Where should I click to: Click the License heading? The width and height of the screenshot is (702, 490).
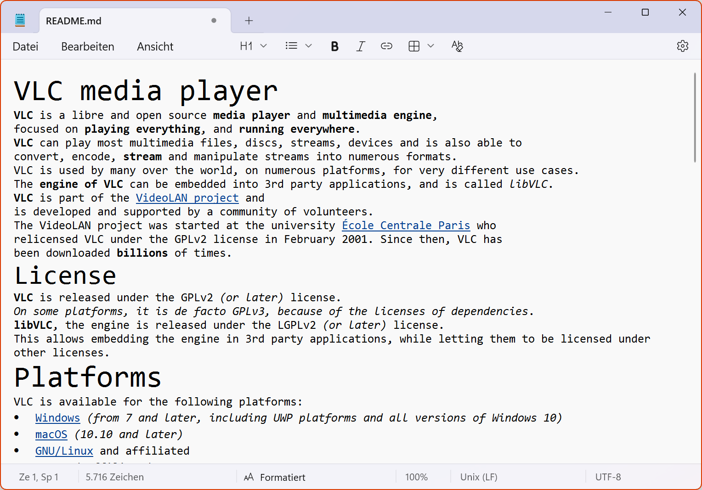[65, 276]
